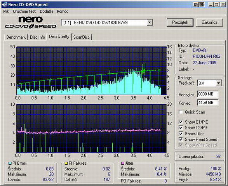Open the Dodatki menu
The image size is (228, 186).
coord(46,11)
